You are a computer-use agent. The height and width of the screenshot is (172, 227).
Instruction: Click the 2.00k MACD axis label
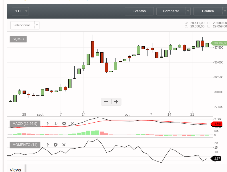pos(218,119)
